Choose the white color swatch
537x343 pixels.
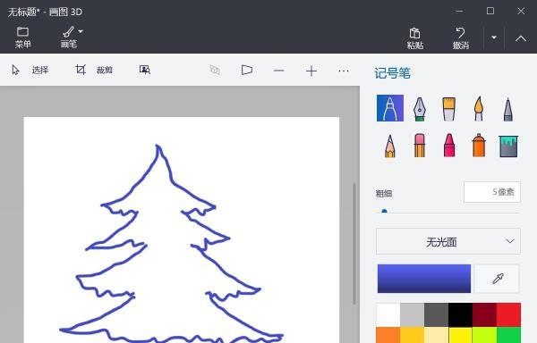388,314
